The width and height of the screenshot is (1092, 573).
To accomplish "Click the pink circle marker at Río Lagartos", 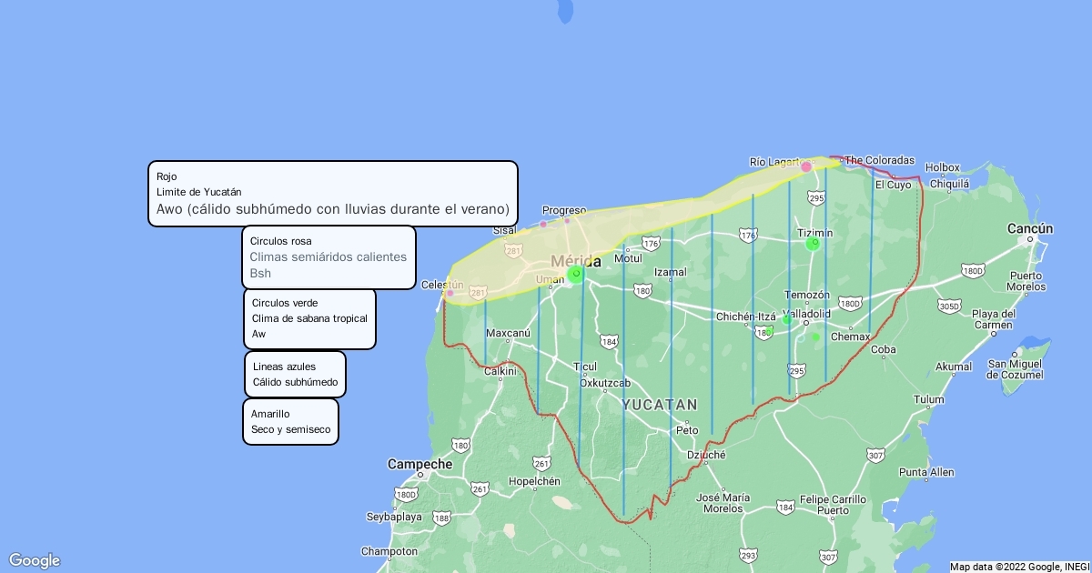I will click(x=806, y=166).
